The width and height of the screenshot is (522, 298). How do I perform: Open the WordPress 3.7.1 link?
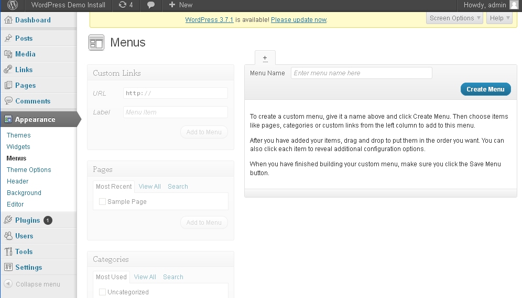pos(209,19)
